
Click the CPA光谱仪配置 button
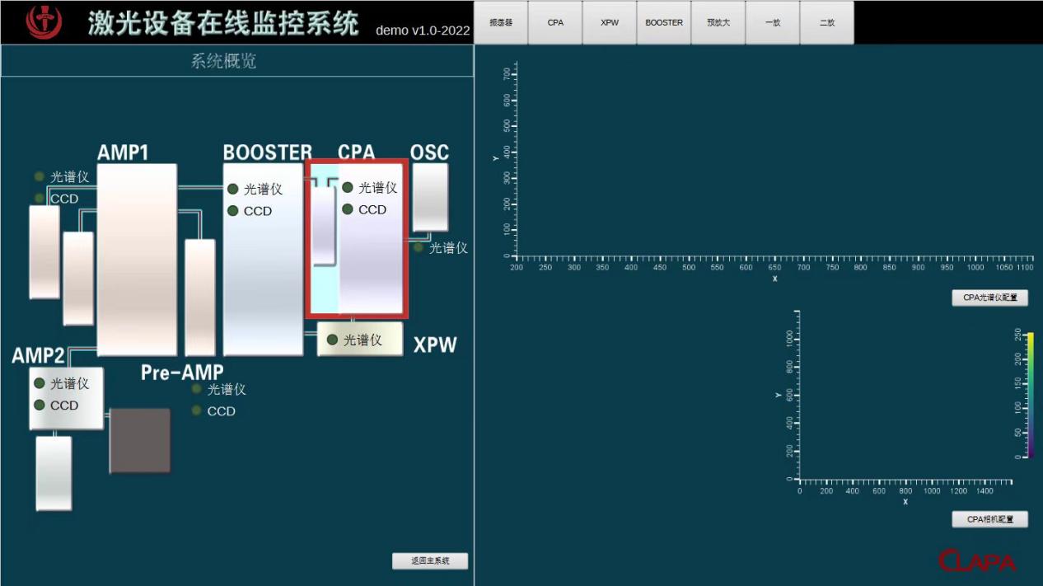(x=989, y=298)
